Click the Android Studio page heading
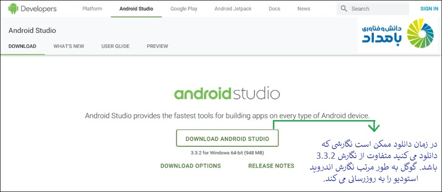This screenshot has height=192, width=442. [x=32, y=30]
